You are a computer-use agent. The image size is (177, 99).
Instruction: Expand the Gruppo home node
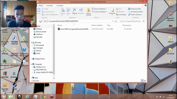click(31, 59)
